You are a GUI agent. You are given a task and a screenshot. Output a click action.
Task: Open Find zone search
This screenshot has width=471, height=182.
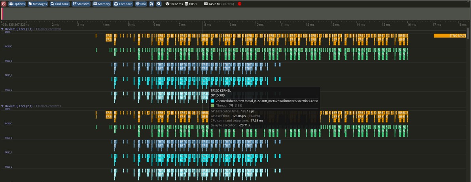coord(60,4)
